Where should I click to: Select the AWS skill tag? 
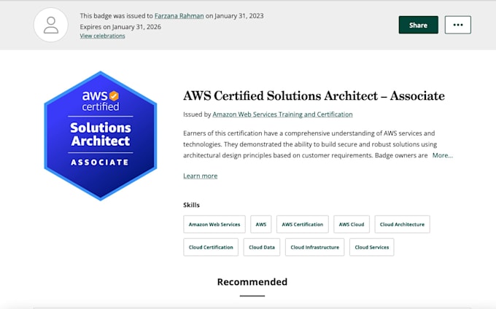click(x=261, y=224)
